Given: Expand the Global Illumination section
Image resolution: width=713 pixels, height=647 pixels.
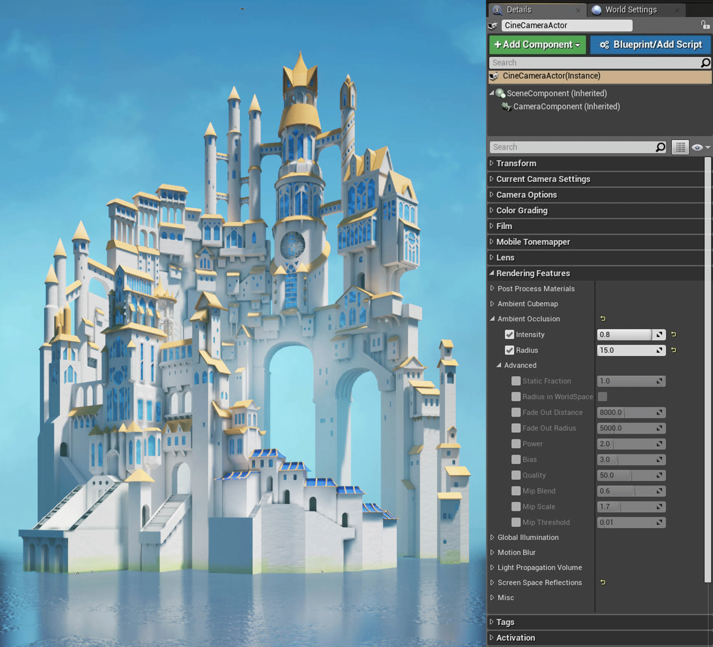Looking at the screenshot, I should [492, 537].
